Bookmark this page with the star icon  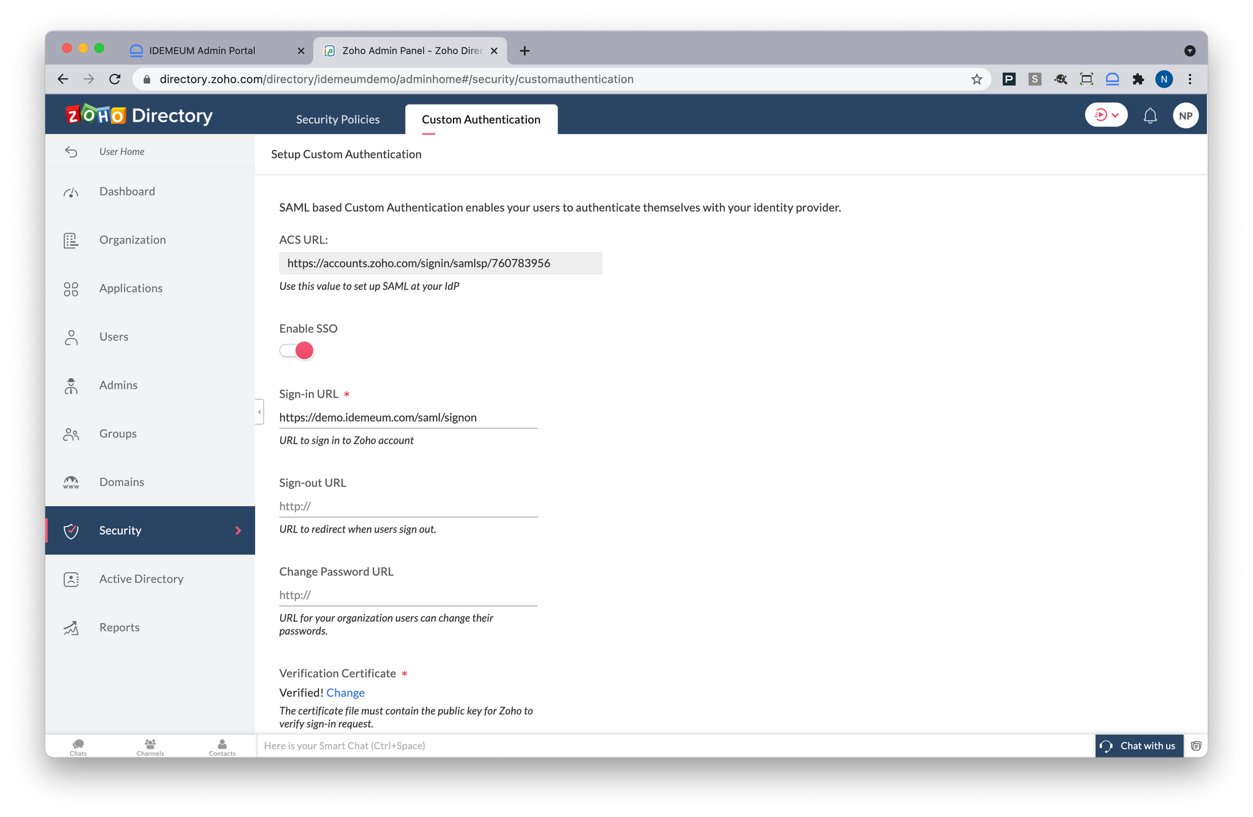click(977, 79)
